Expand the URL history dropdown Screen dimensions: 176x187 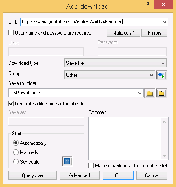164,22
